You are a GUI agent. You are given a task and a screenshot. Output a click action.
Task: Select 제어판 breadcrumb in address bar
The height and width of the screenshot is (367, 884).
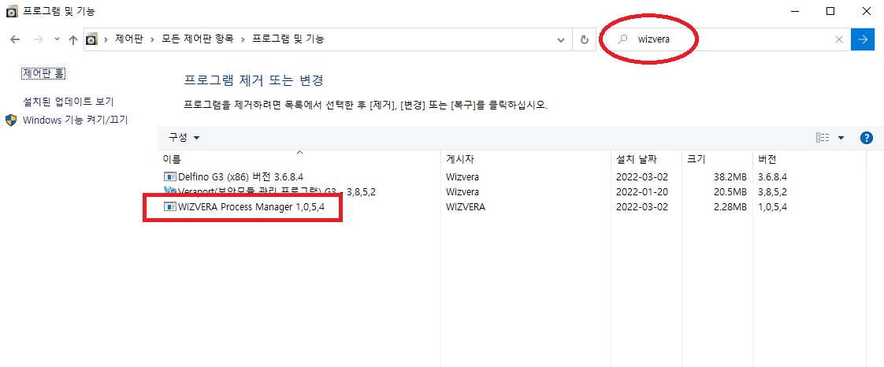[128, 39]
